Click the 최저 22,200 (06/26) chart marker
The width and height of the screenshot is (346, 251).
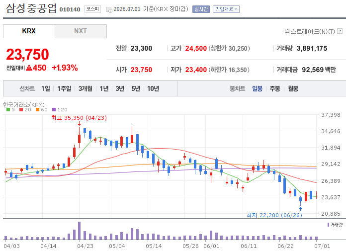(x=274, y=215)
